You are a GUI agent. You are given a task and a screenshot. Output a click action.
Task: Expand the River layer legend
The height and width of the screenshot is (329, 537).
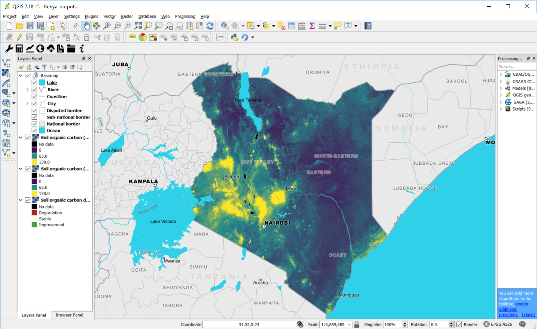pyautogui.click(x=27, y=89)
